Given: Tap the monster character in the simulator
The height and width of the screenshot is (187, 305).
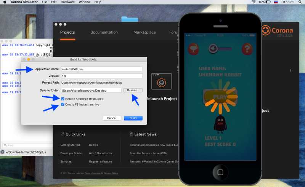Looking at the screenshot, I should point(220,124).
